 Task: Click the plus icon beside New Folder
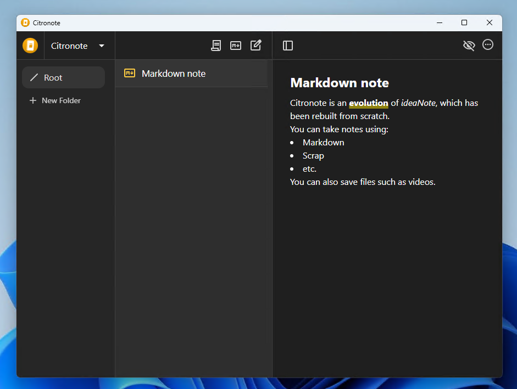[x=33, y=100]
